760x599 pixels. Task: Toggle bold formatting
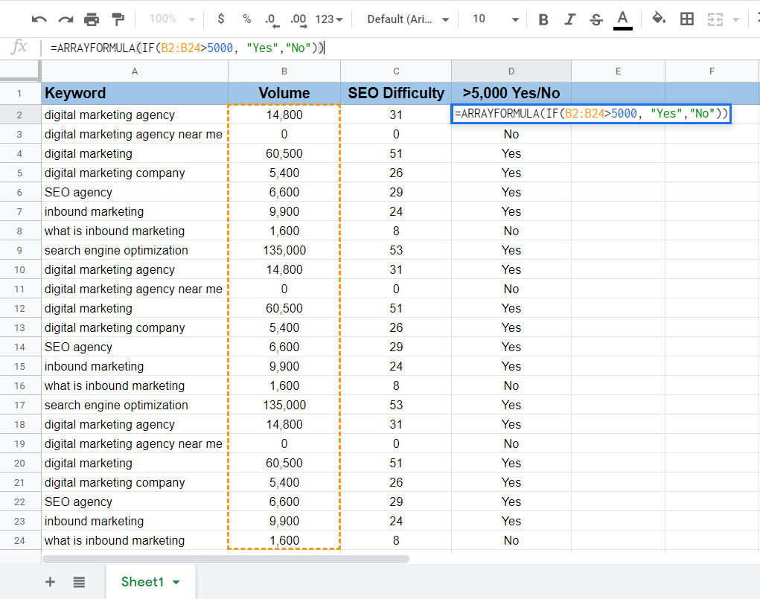[543, 19]
